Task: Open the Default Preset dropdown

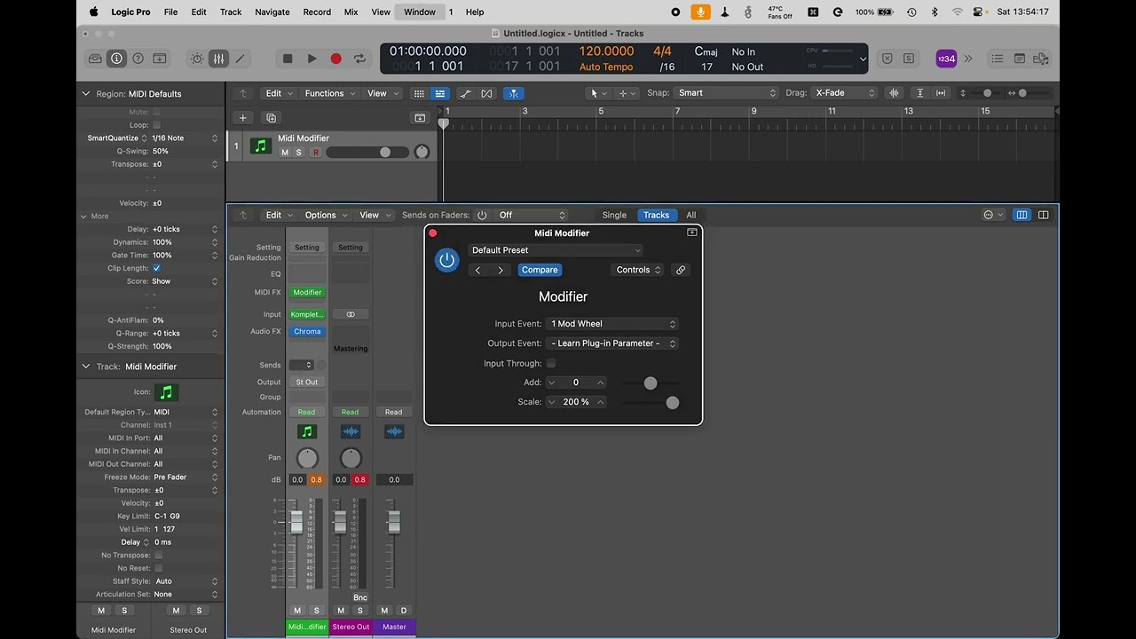Action: (555, 250)
